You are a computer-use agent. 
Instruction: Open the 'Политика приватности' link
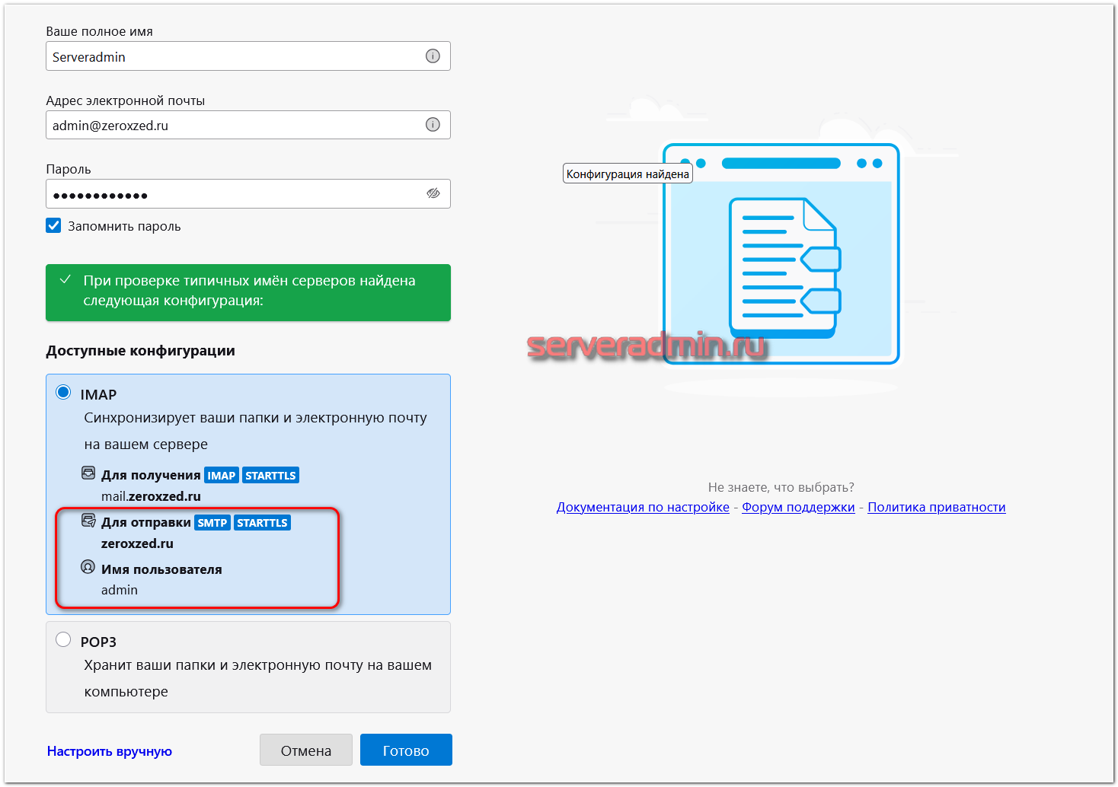point(936,508)
